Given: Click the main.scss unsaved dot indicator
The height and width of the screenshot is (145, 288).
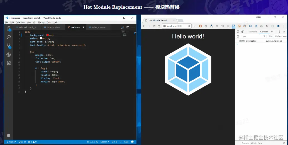Looking at the screenshot, I should click(83, 27).
